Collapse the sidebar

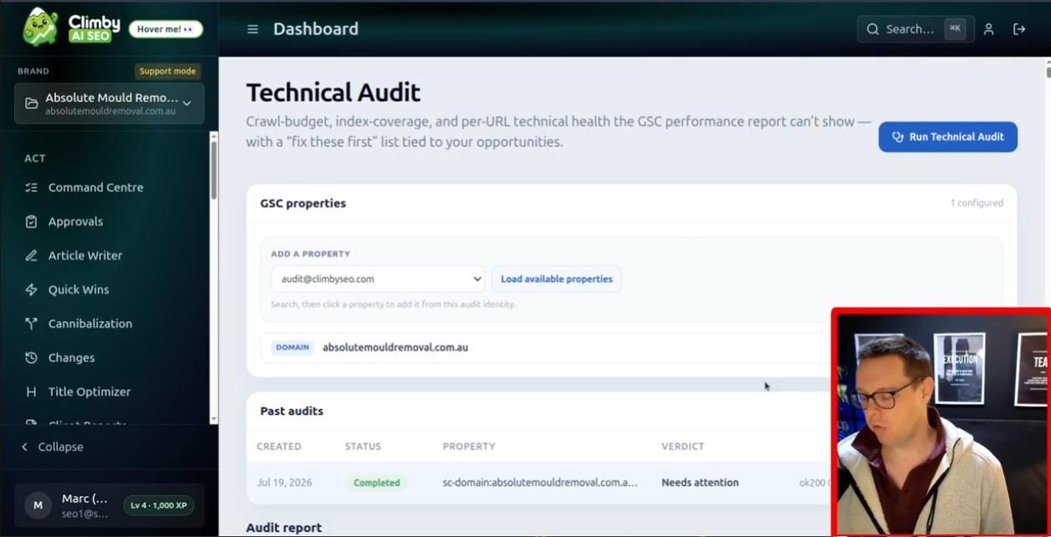(x=53, y=447)
